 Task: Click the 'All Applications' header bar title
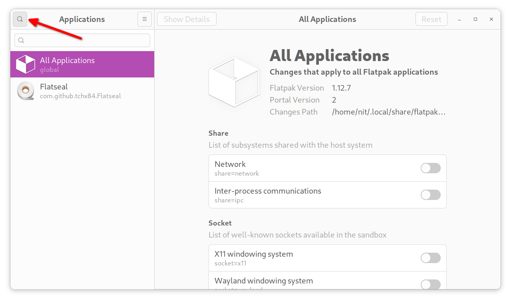(x=328, y=19)
